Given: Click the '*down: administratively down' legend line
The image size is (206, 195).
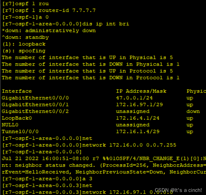Looking at the screenshot, I should (49, 31).
